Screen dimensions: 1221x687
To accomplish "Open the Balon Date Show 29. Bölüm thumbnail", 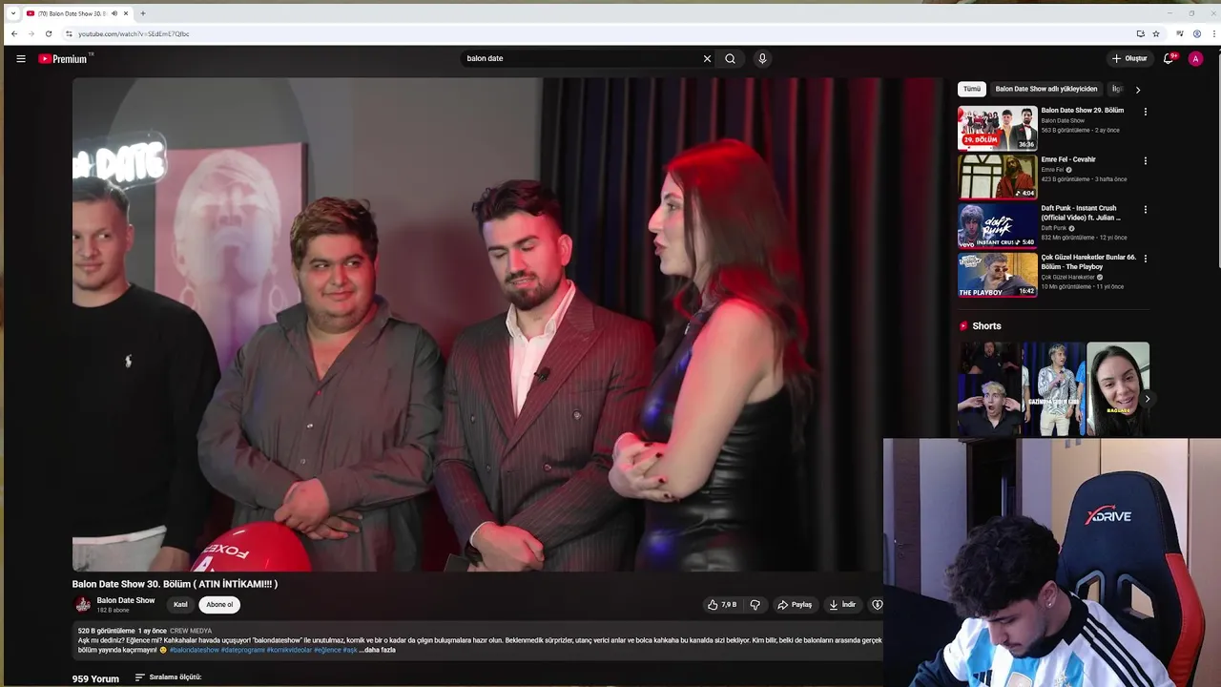I will (998, 128).
